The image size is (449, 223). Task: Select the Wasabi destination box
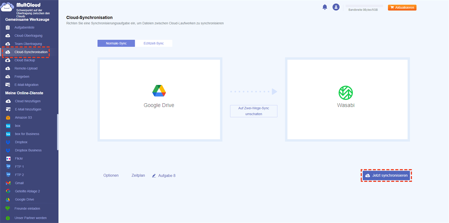[x=348, y=99]
